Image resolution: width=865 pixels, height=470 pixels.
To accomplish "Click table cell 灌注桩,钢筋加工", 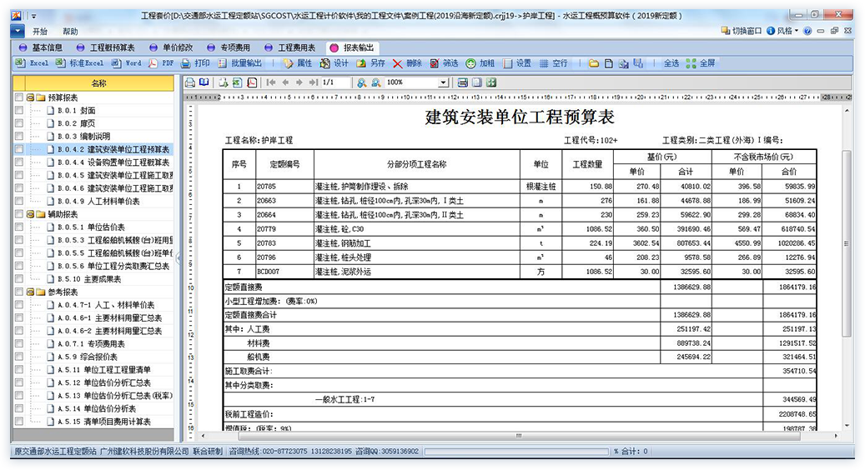I will tap(416, 243).
